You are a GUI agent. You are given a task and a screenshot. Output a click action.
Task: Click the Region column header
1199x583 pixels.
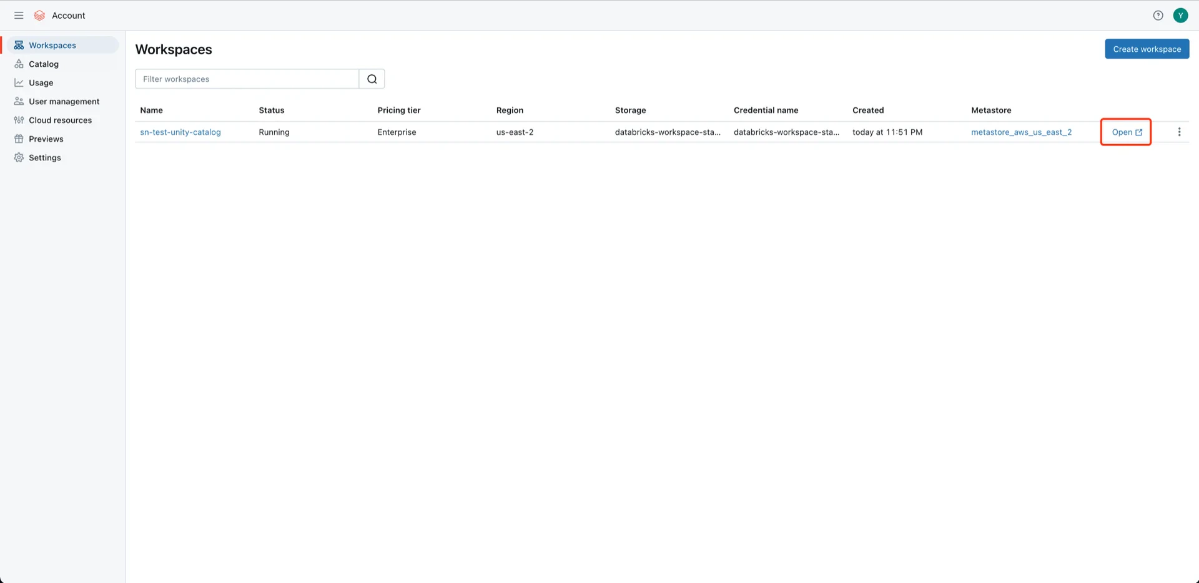point(510,110)
